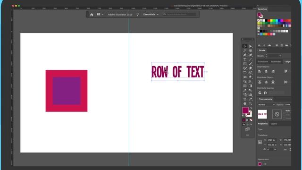Click Horizontal Align Left icon

tap(260, 71)
